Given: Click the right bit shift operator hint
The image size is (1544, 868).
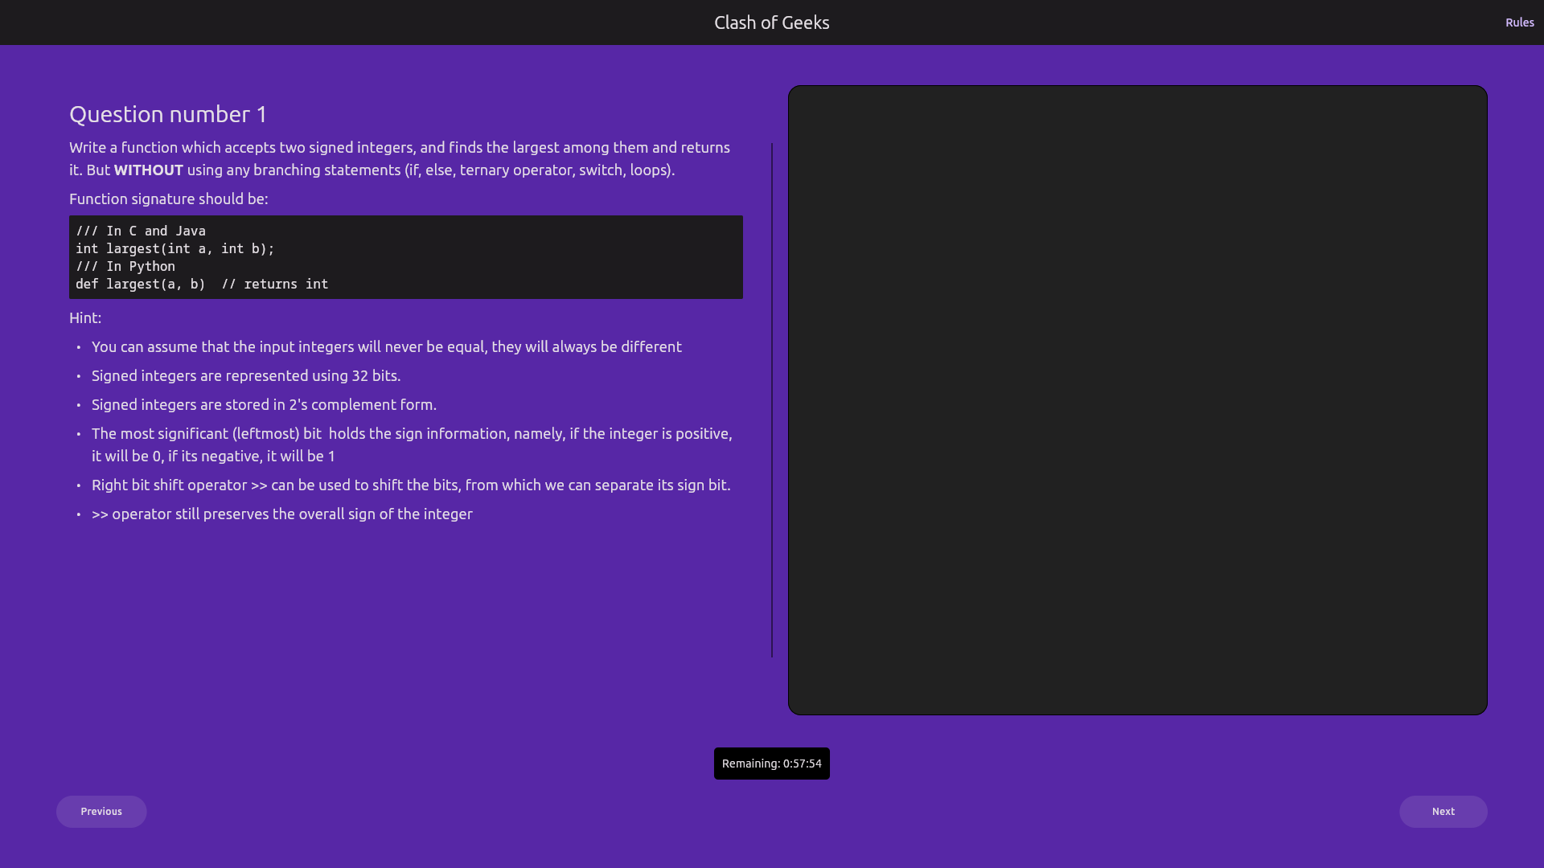Looking at the screenshot, I should coord(410,485).
